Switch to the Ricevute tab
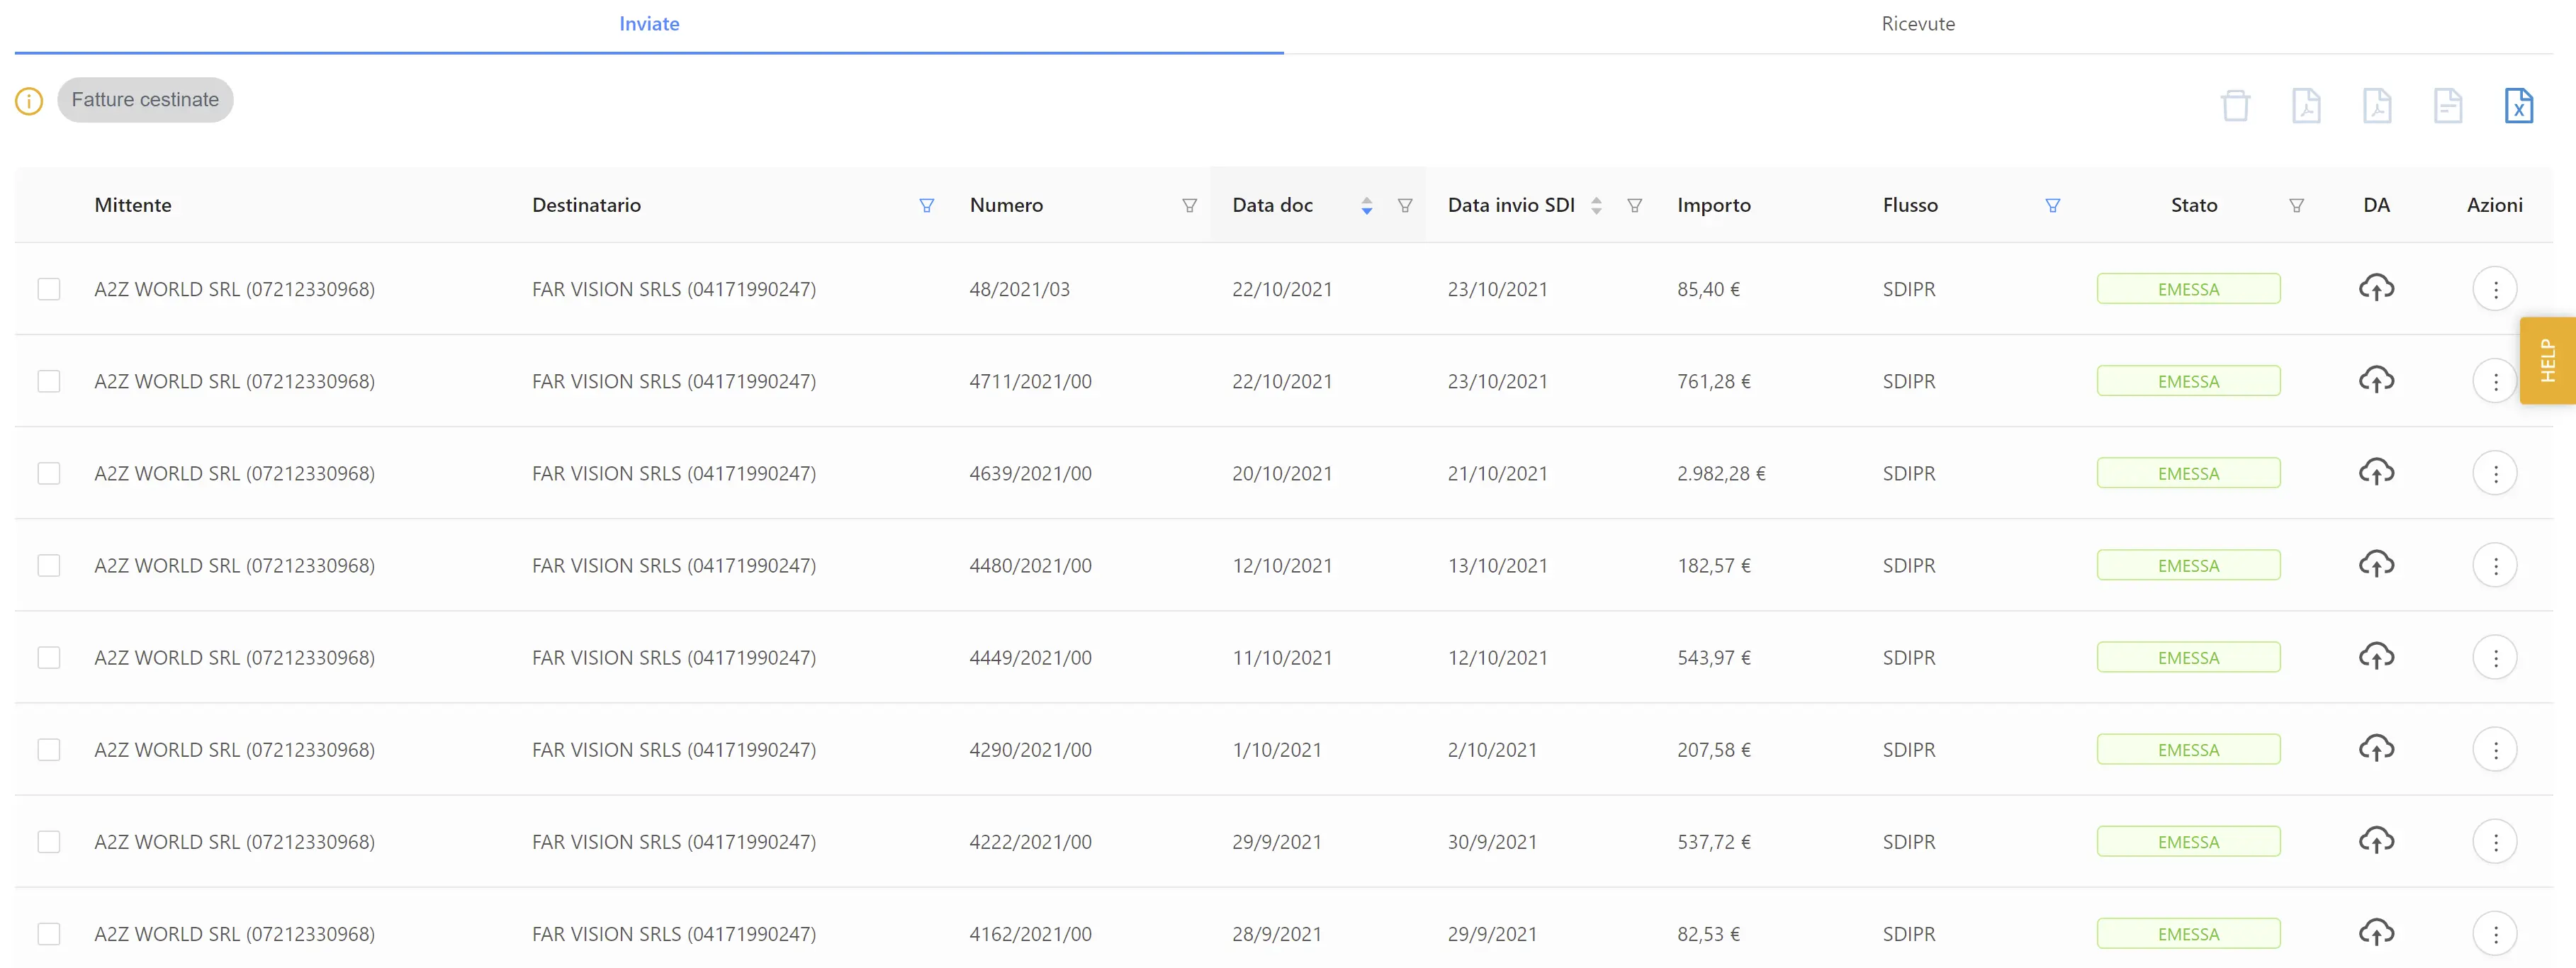This screenshot has height=968, width=2576. [1917, 24]
